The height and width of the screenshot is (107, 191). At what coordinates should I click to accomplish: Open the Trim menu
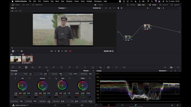tap(39, 1)
